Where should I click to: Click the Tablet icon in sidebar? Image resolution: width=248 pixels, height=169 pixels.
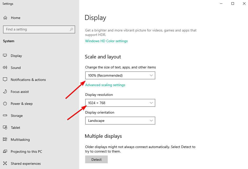[5, 127]
